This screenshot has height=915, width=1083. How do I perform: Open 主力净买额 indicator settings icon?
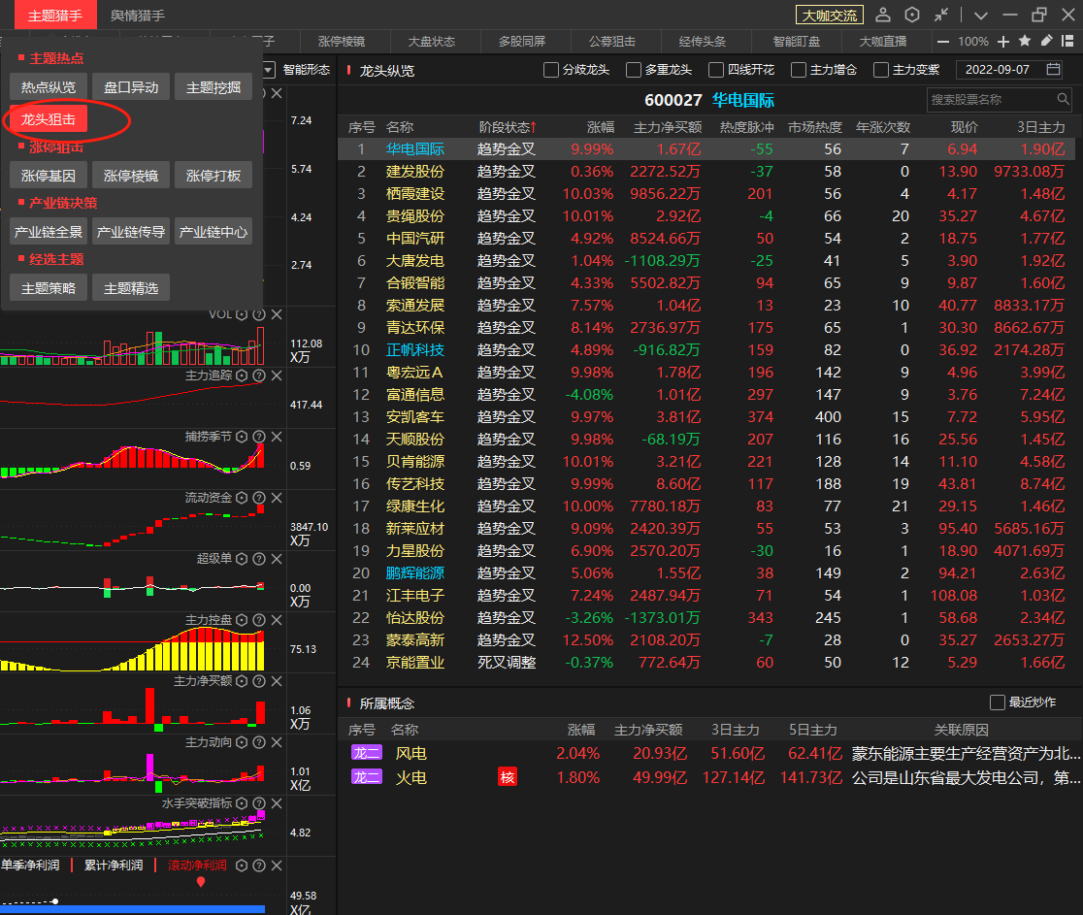click(242, 681)
